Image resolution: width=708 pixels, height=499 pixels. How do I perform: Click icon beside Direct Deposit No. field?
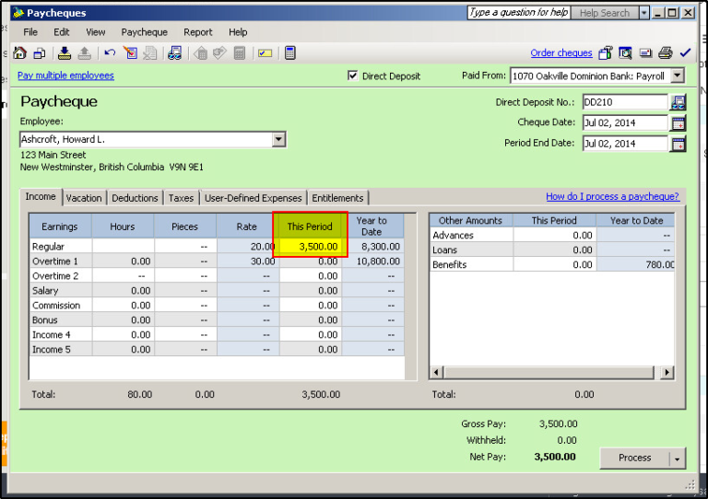pos(678,102)
